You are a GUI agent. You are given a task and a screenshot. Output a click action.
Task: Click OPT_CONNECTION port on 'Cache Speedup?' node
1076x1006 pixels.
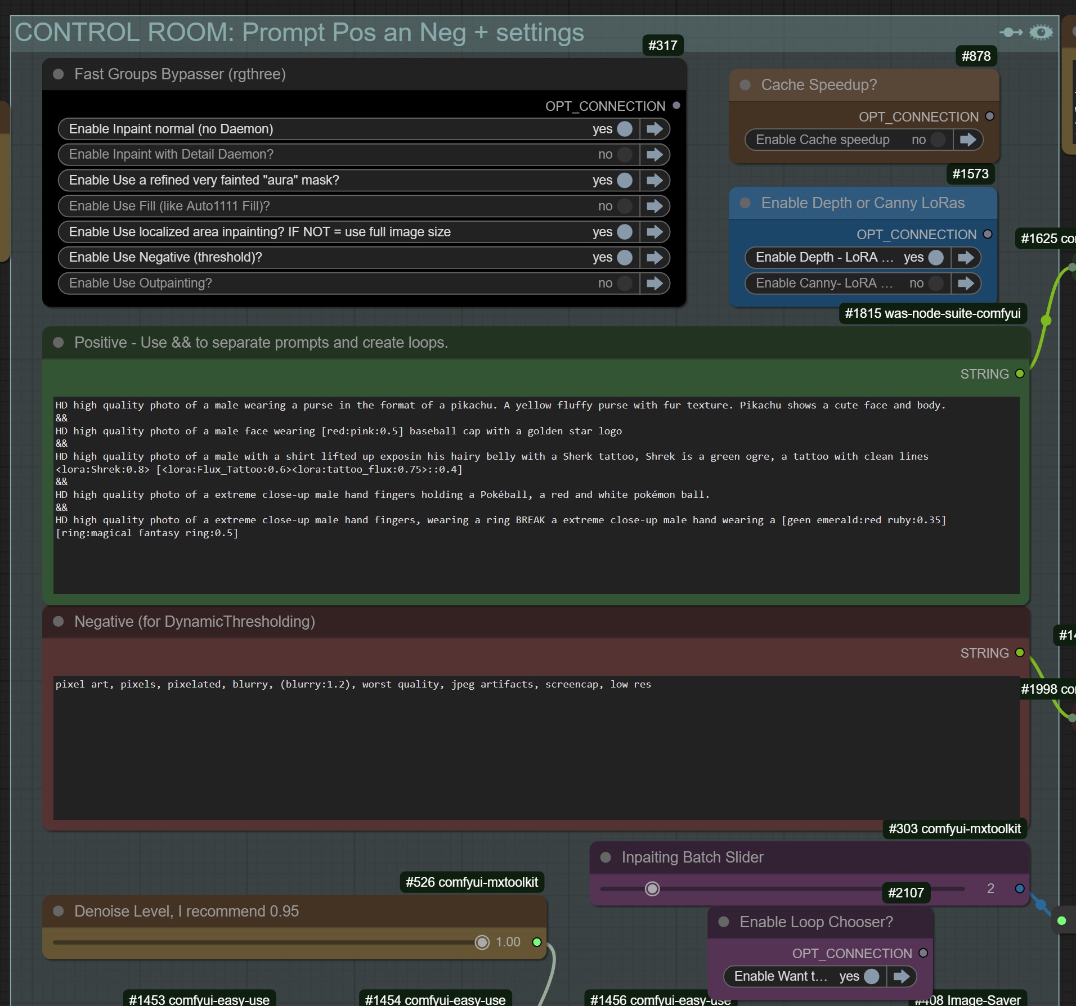click(x=990, y=116)
